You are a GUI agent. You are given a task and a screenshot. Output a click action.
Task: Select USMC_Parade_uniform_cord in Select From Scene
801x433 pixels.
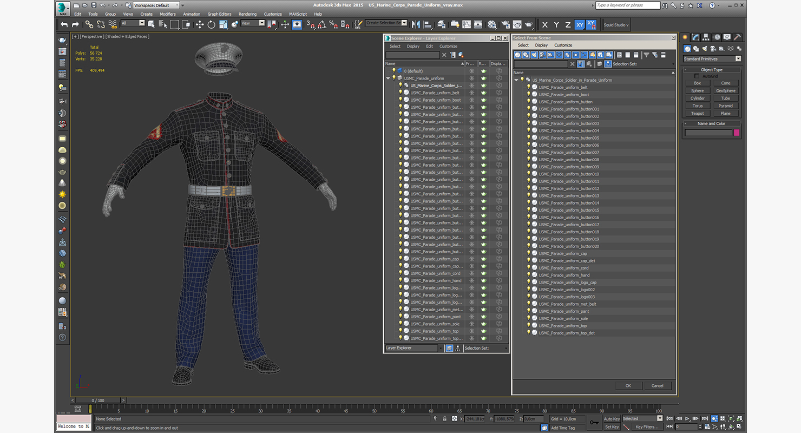tap(563, 268)
